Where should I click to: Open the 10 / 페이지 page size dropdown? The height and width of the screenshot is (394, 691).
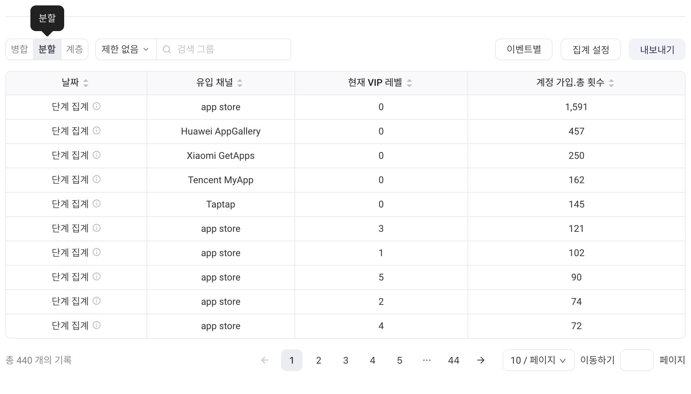[538, 360]
